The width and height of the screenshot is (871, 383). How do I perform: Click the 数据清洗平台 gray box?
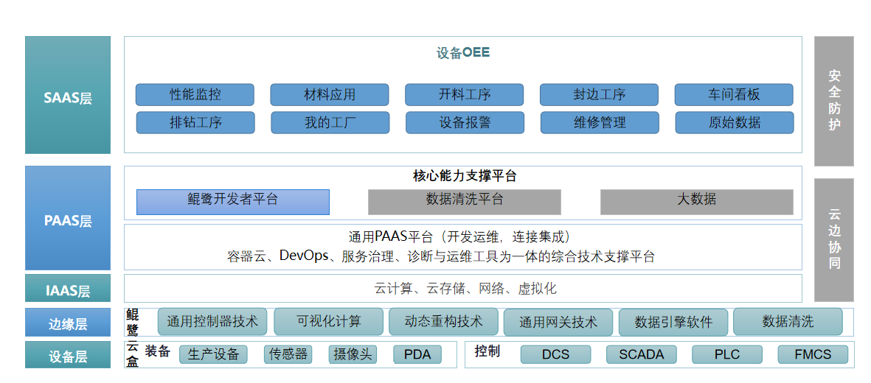465,201
